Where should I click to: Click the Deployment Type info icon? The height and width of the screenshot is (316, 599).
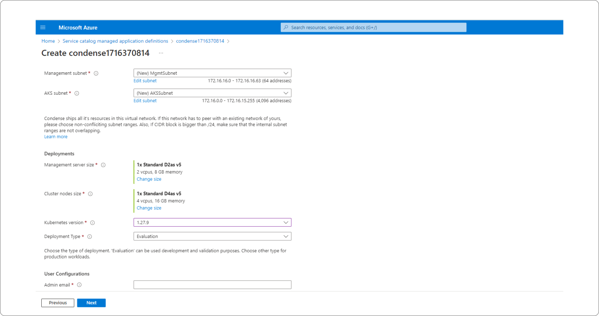pyautogui.click(x=90, y=237)
